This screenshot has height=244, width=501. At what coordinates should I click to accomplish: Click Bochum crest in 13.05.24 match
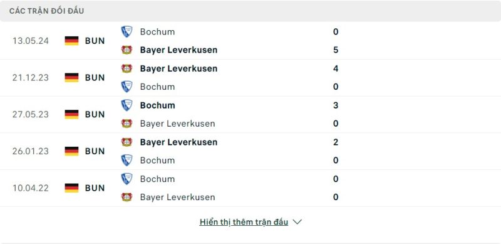[127, 32]
